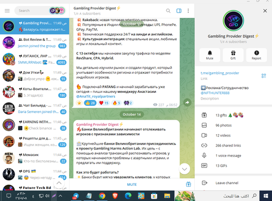Screen dimensions: 272x201
Task: Toggle purple alien reaction with 2
Action: [128, 103]
